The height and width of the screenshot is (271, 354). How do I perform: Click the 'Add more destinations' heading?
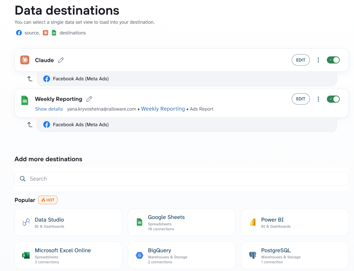pos(48,159)
